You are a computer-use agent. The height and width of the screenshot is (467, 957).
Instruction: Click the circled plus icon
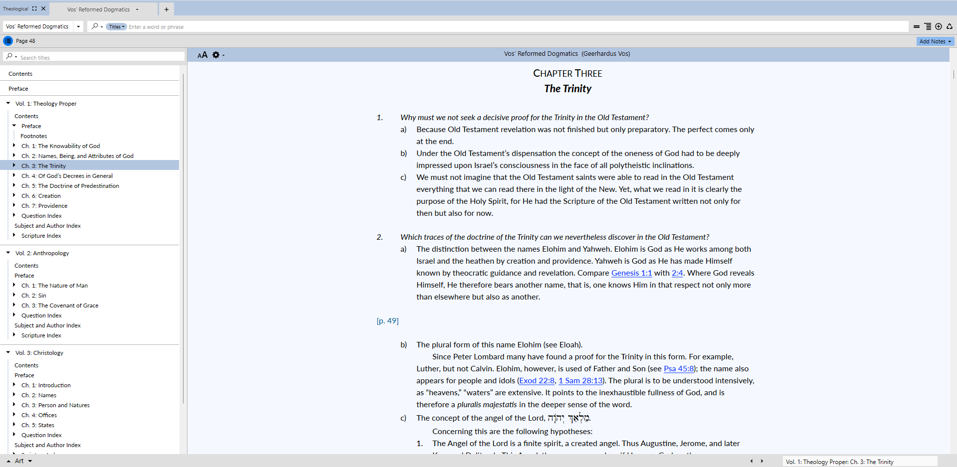(939, 26)
